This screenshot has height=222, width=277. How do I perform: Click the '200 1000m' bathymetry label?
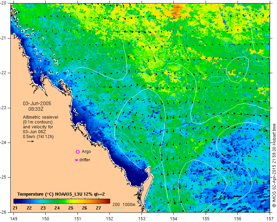tap(124, 204)
